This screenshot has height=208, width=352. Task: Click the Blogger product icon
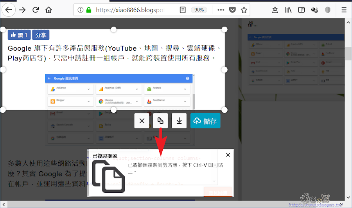(x=53, y=101)
